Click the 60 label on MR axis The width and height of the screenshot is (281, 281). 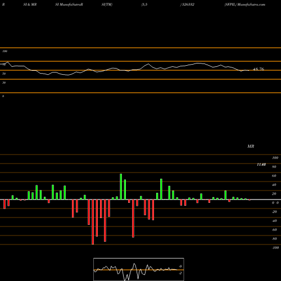tap(274, 176)
